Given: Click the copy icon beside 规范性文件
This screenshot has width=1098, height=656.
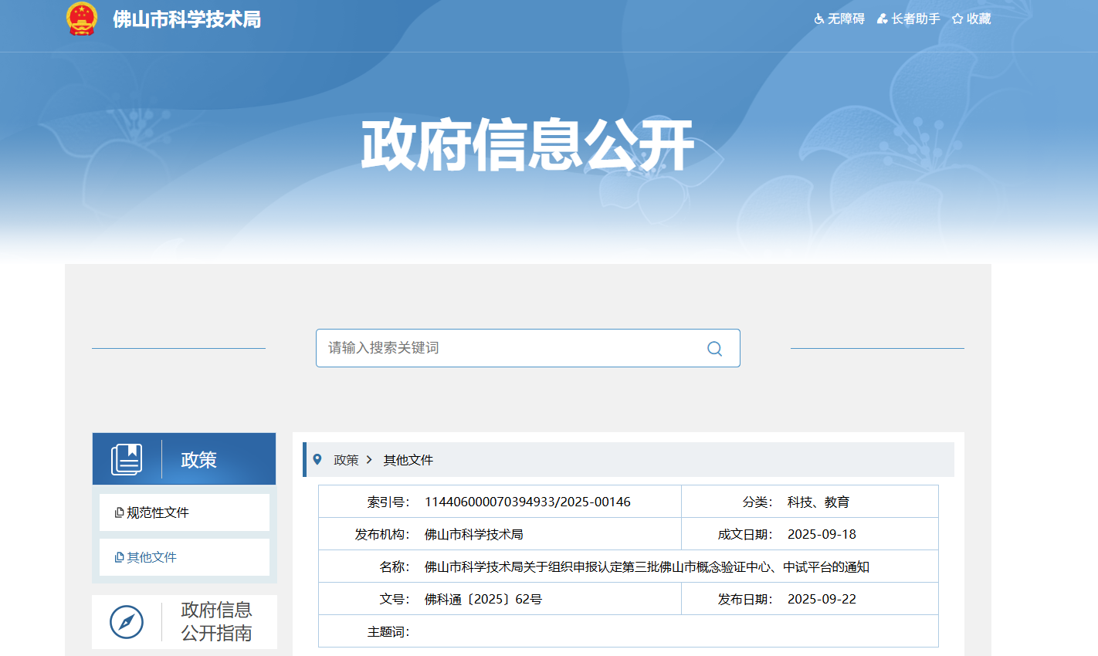Looking at the screenshot, I should tap(119, 512).
